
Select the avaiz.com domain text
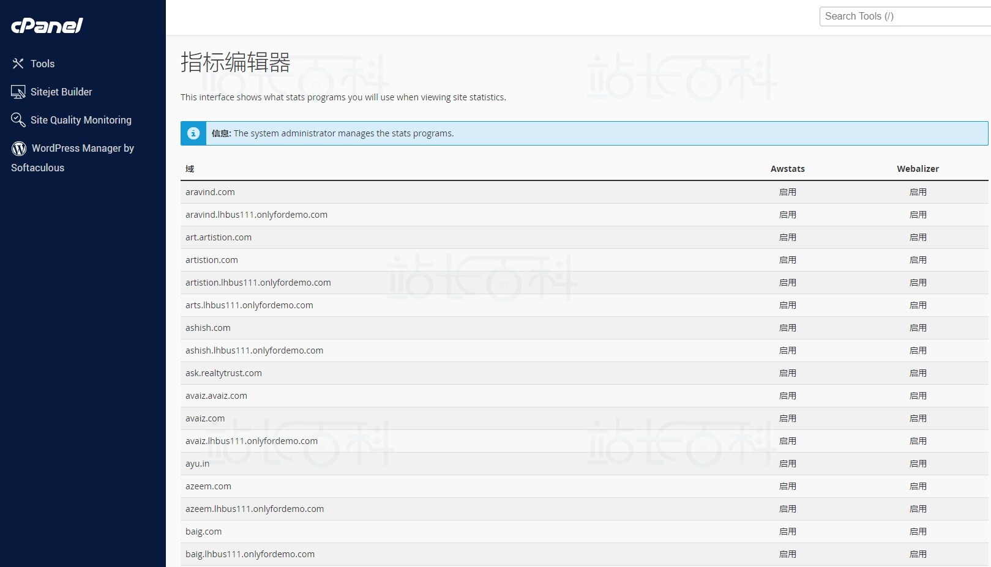tap(205, 418)
